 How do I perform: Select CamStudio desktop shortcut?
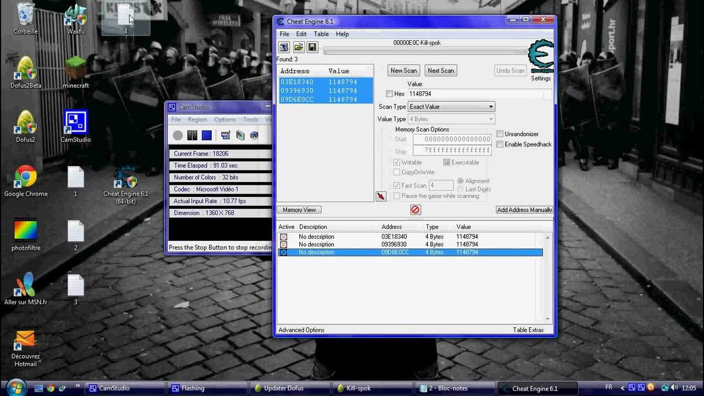(x=76, y=127)
